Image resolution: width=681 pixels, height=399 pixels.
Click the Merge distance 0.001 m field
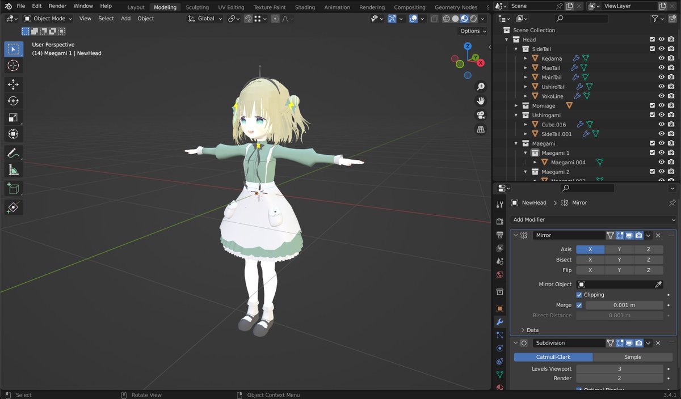pos(624,305)
